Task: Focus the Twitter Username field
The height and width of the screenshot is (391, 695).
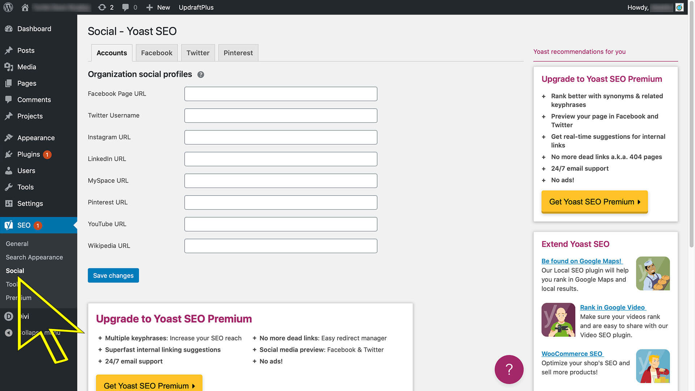Action: (281, 115)
